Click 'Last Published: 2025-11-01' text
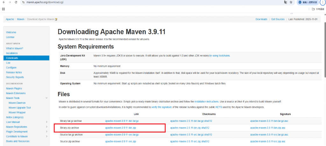Screen dimensions: 326x146 pos(303,19)
